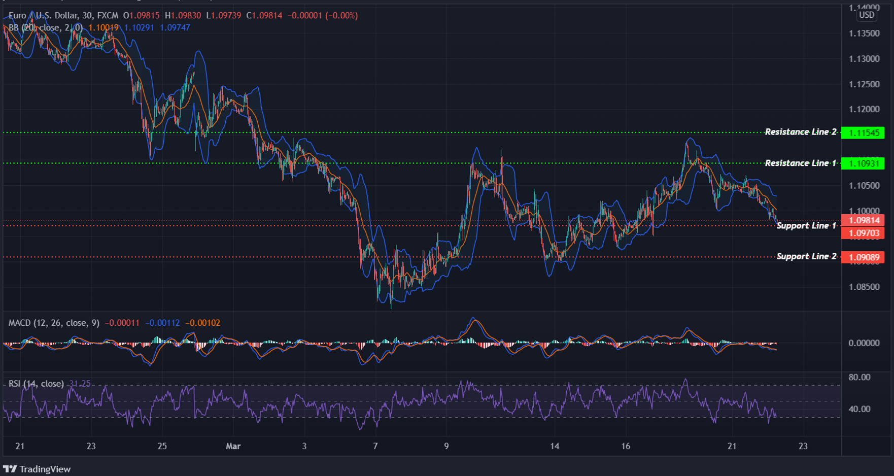Screen dimensions: 894x476
Task: Click the Resistance Line 2 price tag 1.11545
Action: click(864, 132)
